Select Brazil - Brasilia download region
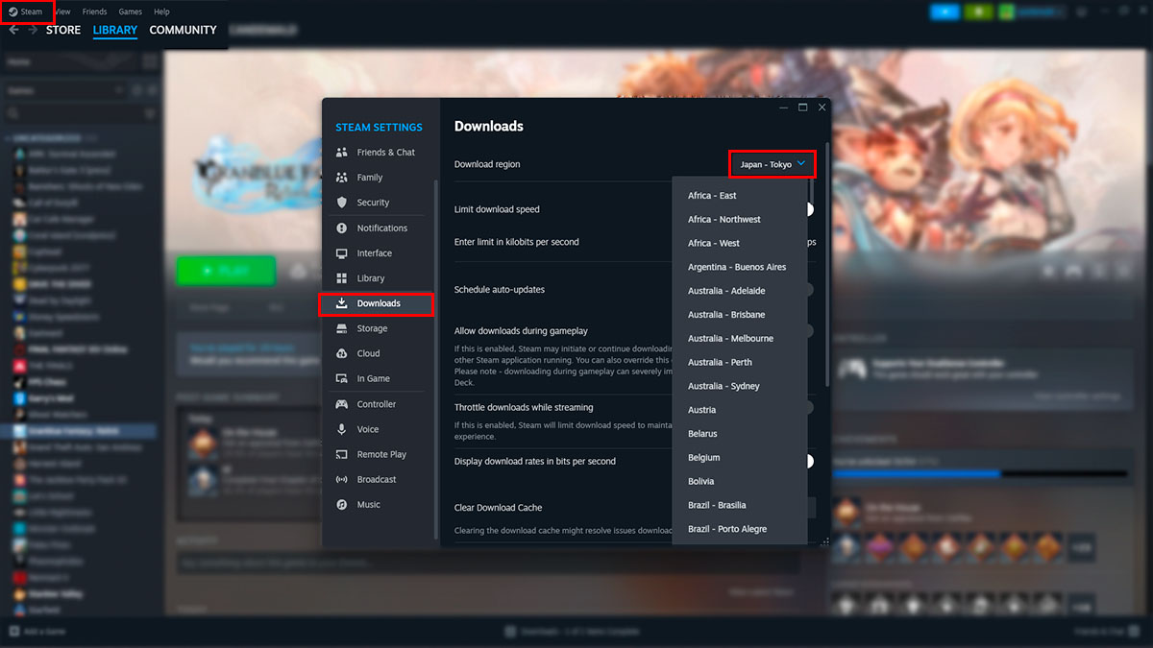 [717, 505]
